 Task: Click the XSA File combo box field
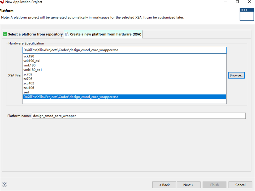pos(124,50)
